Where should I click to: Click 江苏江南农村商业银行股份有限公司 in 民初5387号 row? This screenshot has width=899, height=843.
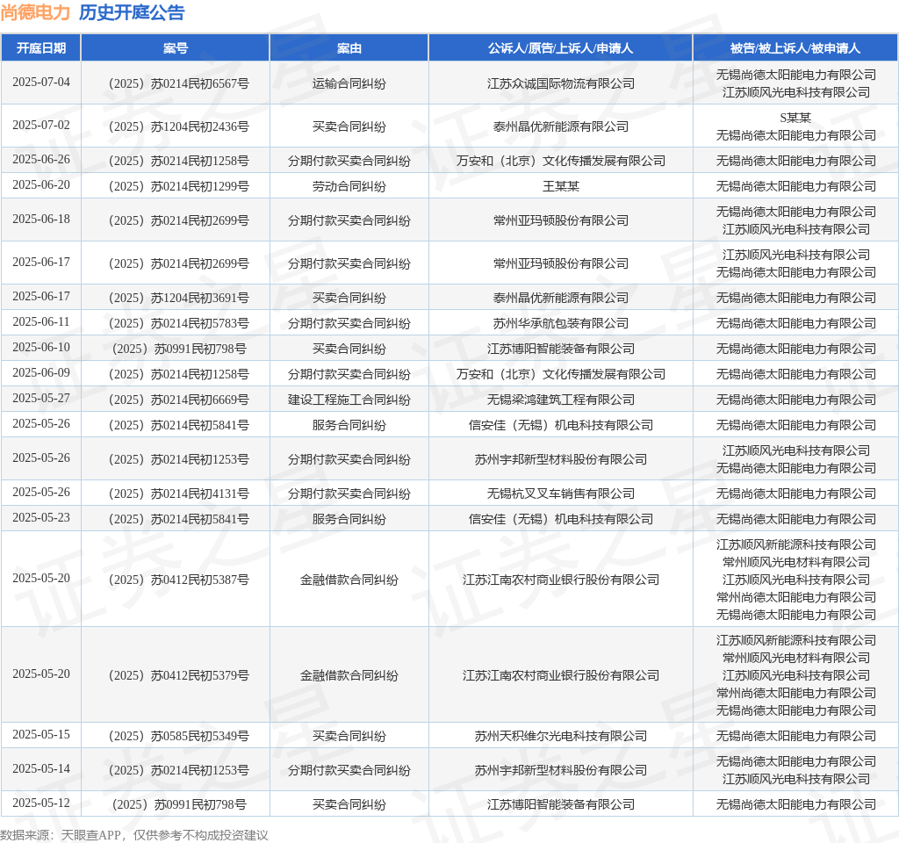[x=561, y=580]
